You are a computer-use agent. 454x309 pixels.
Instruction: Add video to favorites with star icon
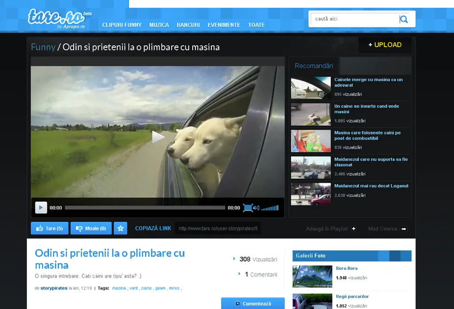120,228
